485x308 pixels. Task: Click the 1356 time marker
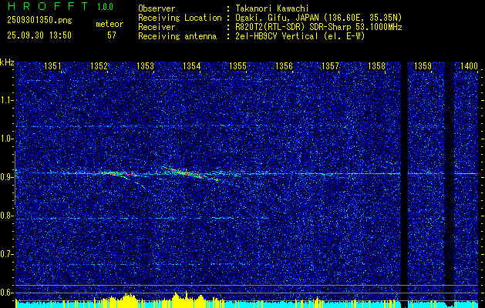pos(284,66)
